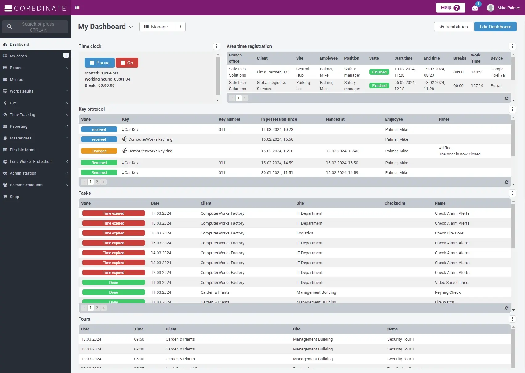The image size is (525, 373).
Task: Open the mail notifications icon
Action: [475, 8]
